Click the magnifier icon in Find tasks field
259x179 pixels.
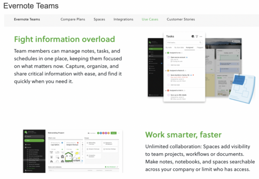point(200,42)
